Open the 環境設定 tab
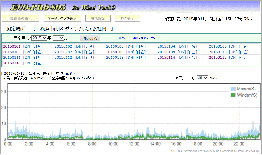Viewport: 262px width, 155px height. pyautogui.click(x=98, y=18)
